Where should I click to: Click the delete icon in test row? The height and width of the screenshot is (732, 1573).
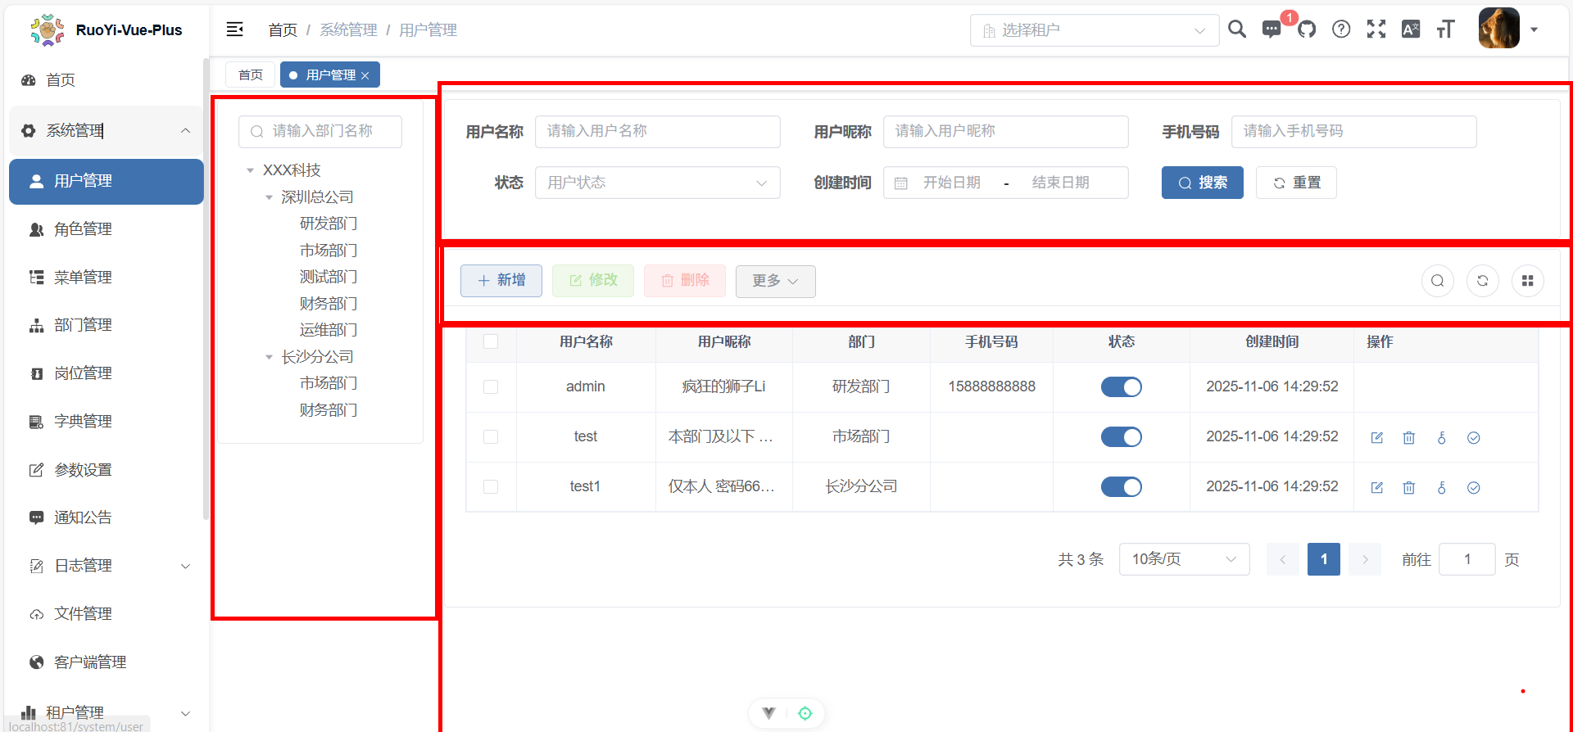coord(1409,438)
